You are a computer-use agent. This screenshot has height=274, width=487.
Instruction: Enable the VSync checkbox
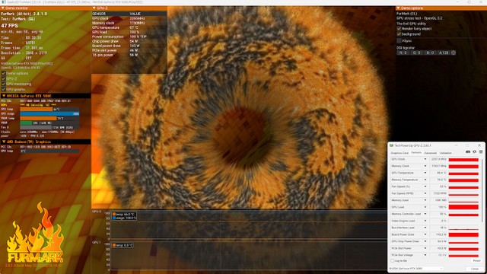point(399,40)
